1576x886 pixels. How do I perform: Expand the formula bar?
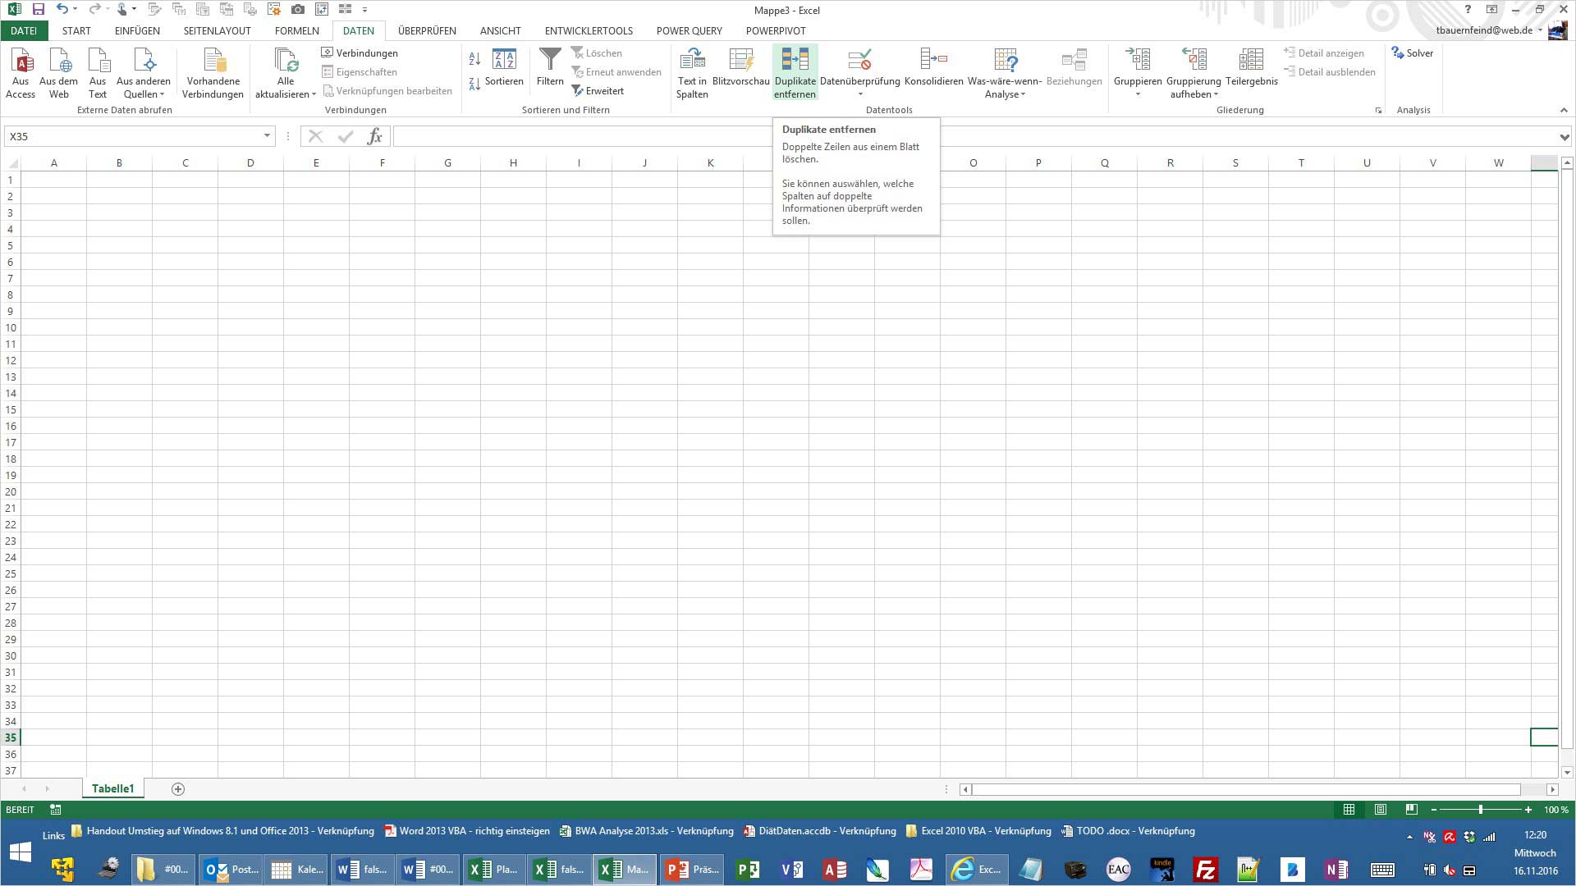tap(1565, 137)
